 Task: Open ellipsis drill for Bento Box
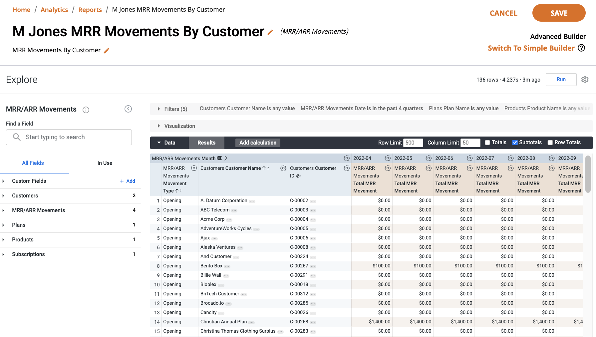pyautogui.click(x=227, y=266)
